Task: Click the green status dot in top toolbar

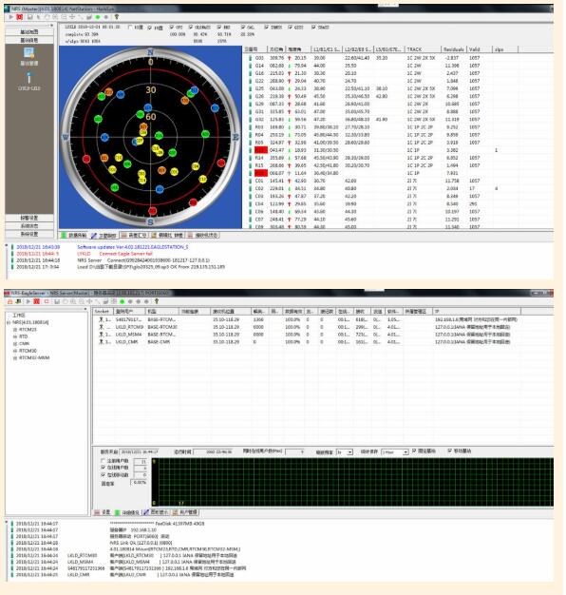Action: [98, 17]
